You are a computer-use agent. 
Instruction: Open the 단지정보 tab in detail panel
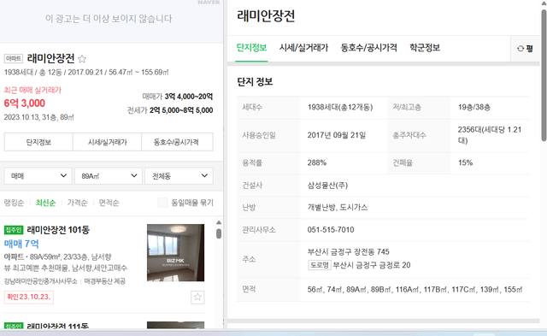pos(251,48)
